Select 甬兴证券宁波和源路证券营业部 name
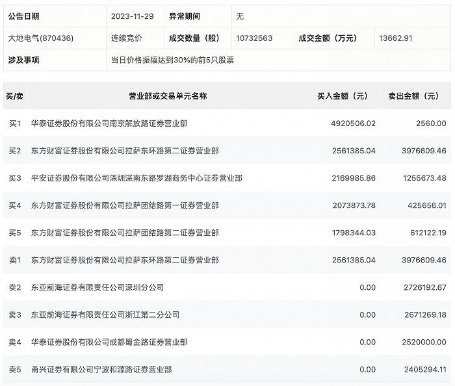 [101, 370]
